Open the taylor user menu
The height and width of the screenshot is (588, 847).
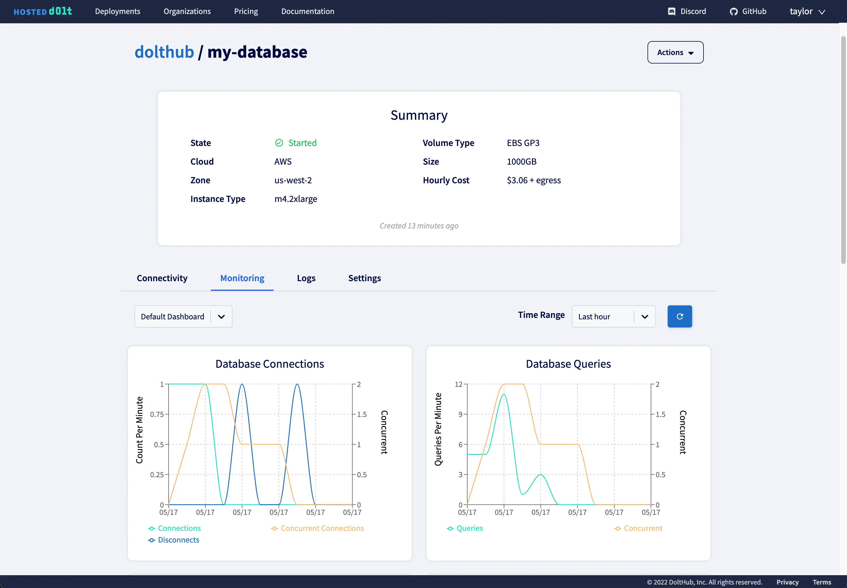pos(806,11)
